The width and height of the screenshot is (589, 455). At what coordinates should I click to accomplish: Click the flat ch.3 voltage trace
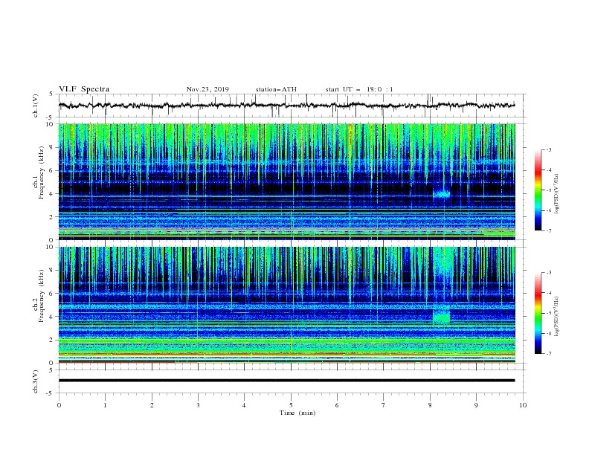tap(286, 381)
